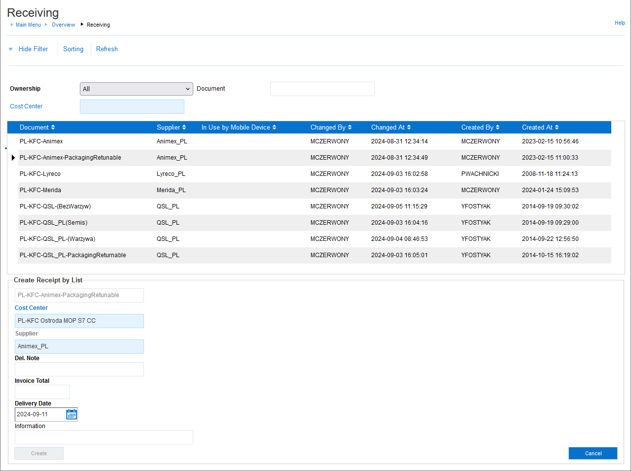Sort by Document column arrows
Viewport: 631px width, 471px height.
tap(53, 127)
